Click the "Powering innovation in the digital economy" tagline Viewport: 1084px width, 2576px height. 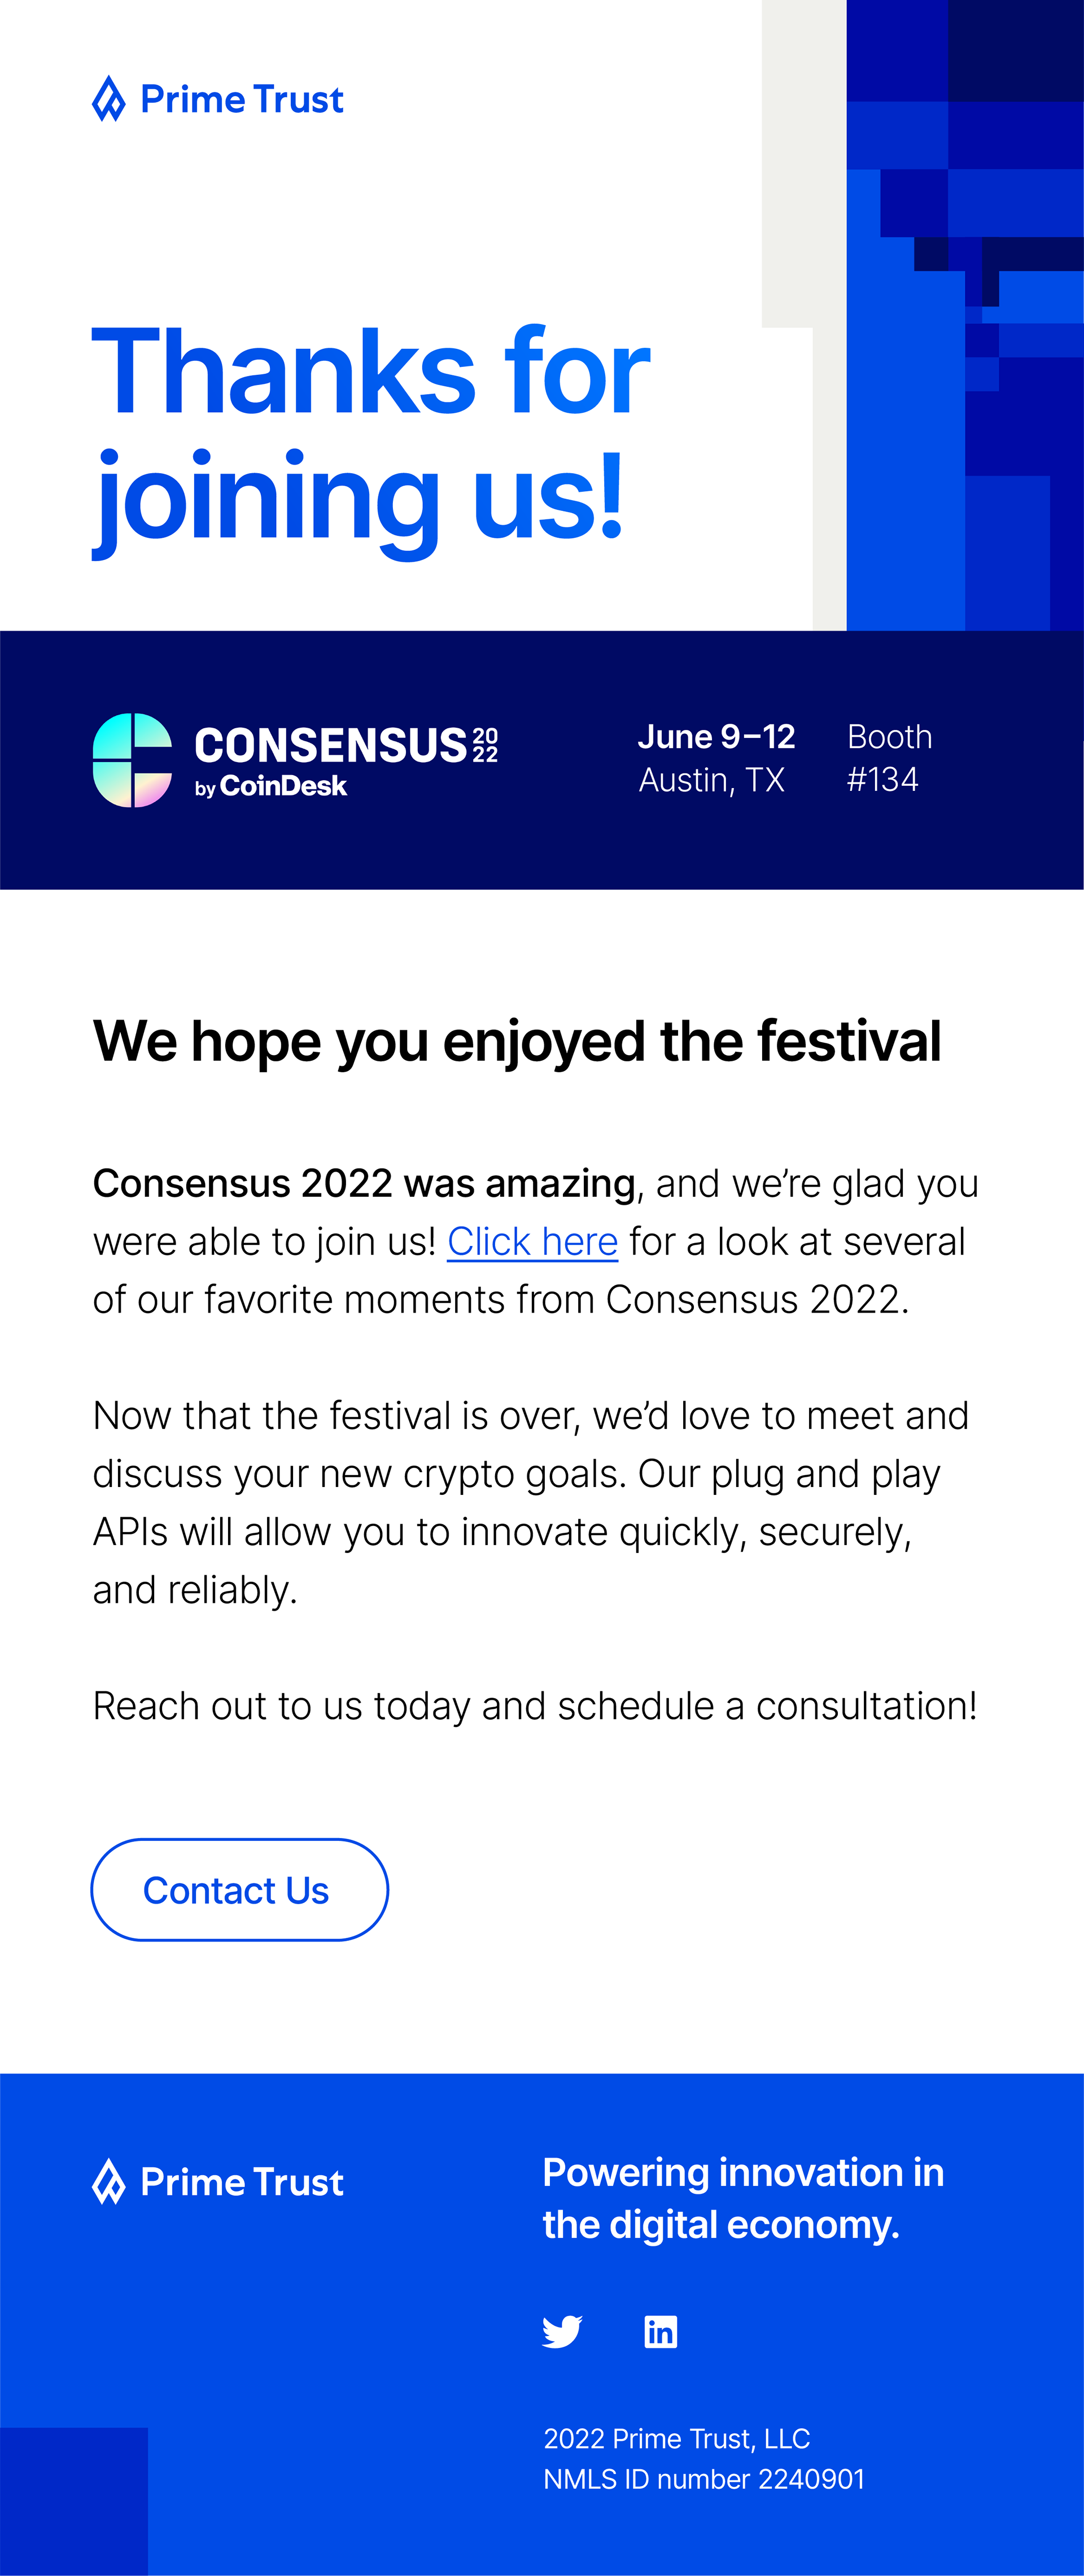click(743, 2198)
